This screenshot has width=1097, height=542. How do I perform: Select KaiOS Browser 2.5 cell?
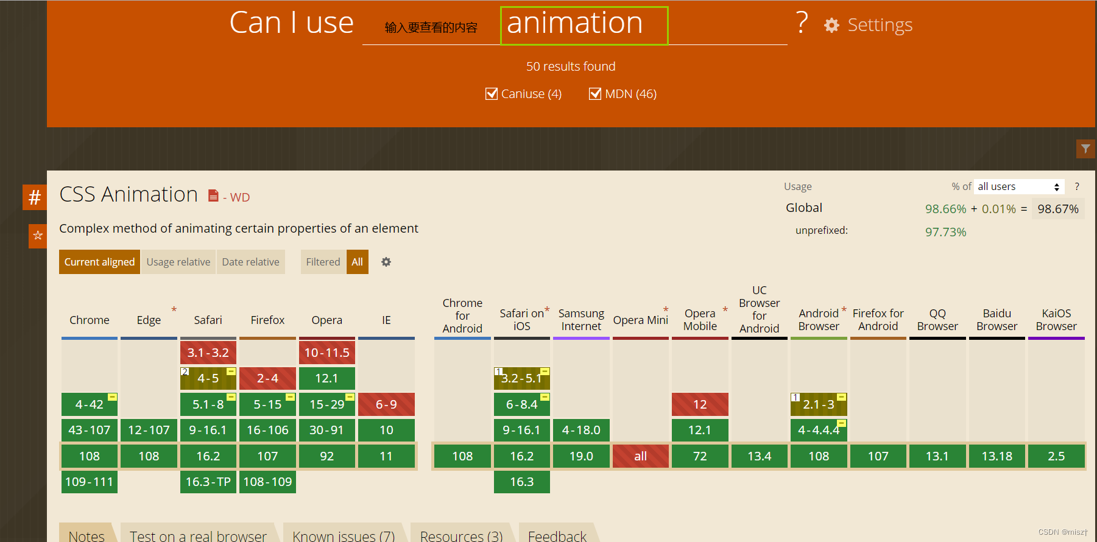[x=1056, y=456]
